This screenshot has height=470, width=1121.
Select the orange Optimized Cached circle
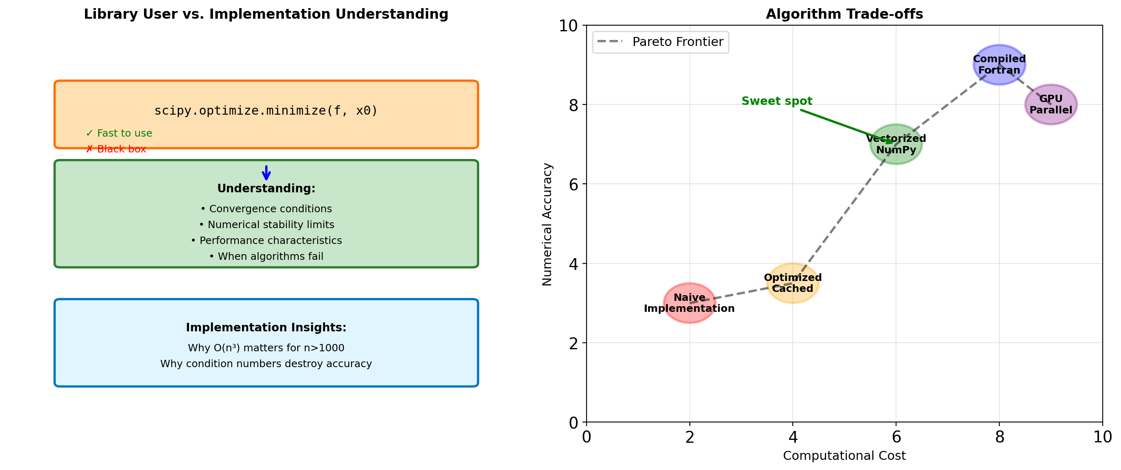[792, 283]
